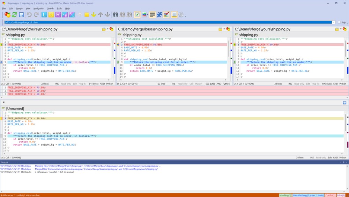Click the Redo arrow in the toolbar
Image resolution: width=349 pixels, height=197 pixels.
[36, 15]
